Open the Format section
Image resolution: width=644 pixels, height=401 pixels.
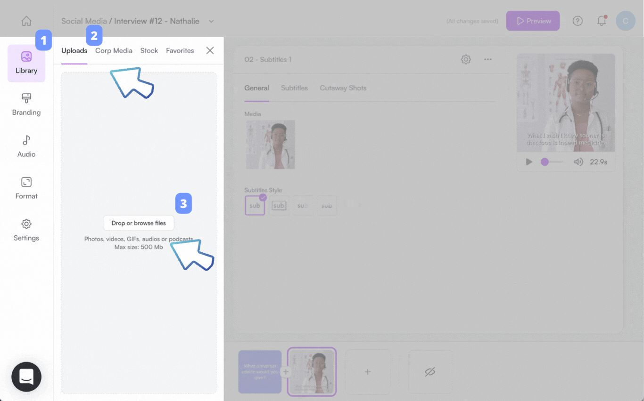(26, 189)
